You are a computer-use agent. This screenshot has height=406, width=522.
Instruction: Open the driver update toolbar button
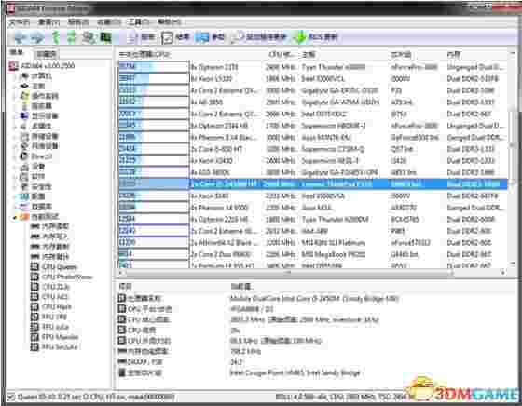tap(259, 37)
